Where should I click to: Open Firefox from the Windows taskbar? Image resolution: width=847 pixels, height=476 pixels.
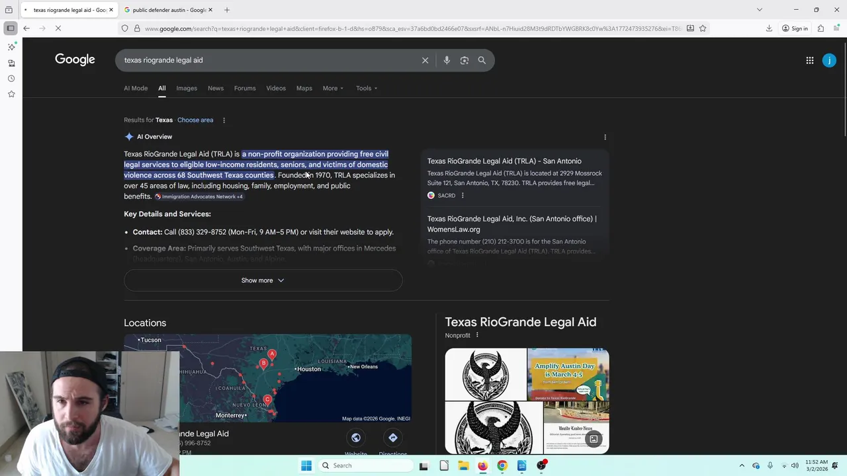(482, 465)
